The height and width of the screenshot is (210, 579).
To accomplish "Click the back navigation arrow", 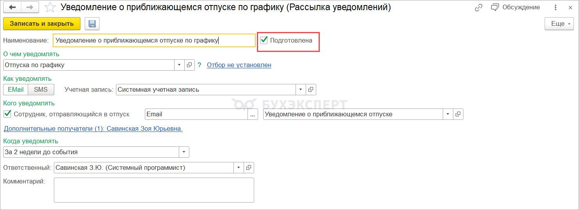I will 12,7.
